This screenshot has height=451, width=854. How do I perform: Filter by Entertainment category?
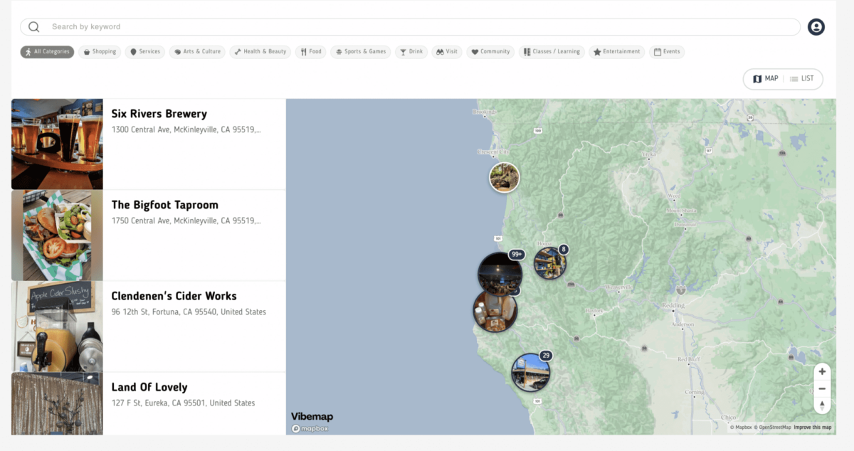pos(617,52)
